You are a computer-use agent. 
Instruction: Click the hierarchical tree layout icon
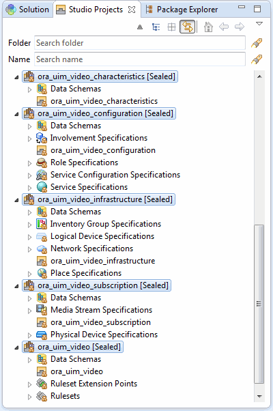coord(156,27)
